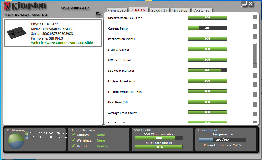Click the Lifetime Nand Write bar
The width and height of the screenshot is (262, 160).
[207, 81]
